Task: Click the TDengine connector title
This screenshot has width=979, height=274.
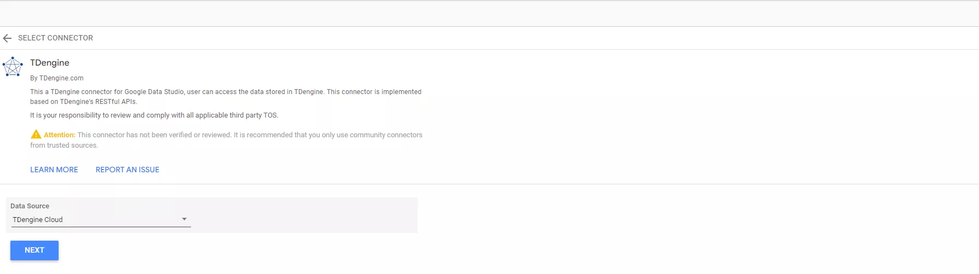Action: [x=50, y=63]
